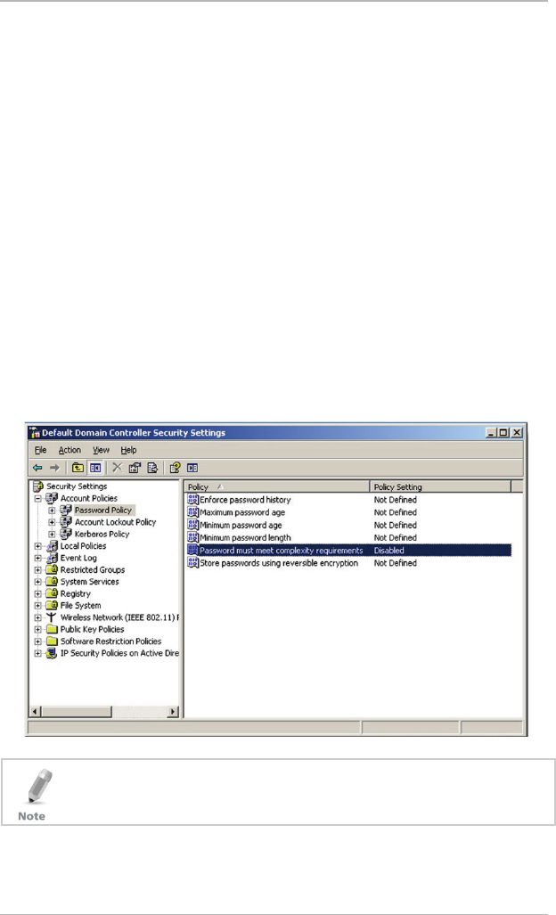Click the Help question mark toolbar icon
556x915 pixels.
tap(175, 468)
